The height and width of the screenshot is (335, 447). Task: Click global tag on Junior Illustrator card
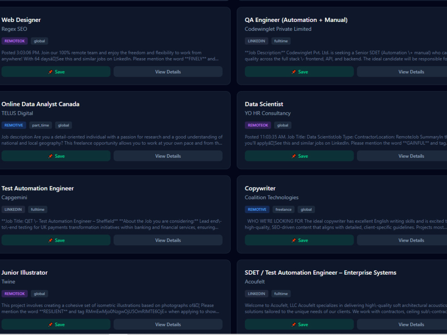tap(39, 294)
